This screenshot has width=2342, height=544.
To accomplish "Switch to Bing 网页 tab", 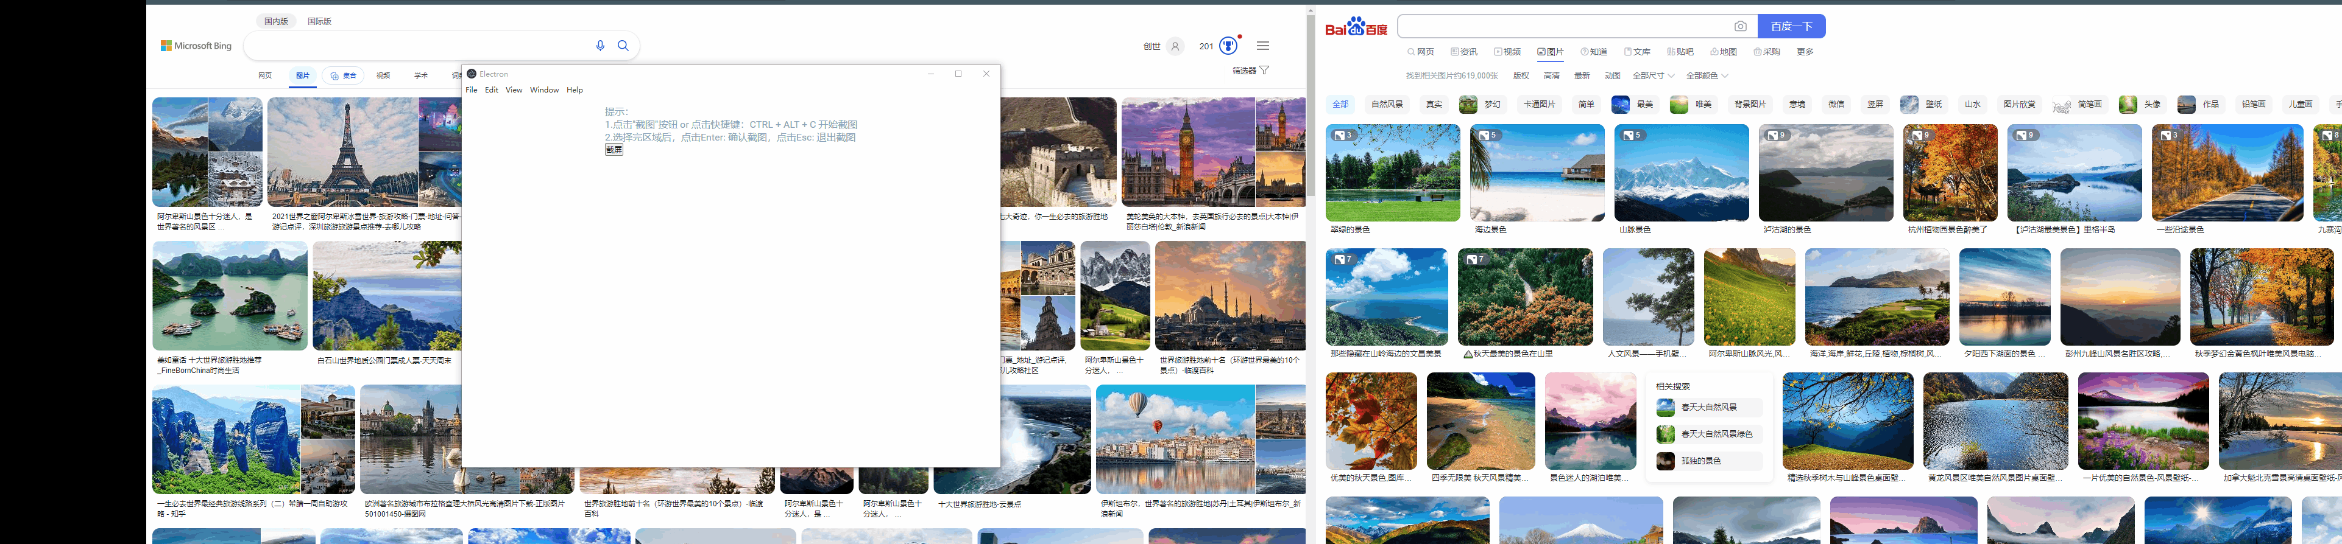I will click(264, 75).
